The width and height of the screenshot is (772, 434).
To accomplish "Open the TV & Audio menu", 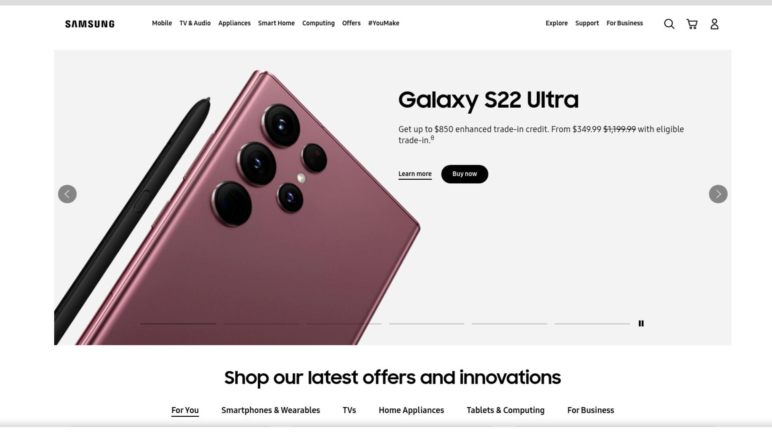I will coord(195,23).
